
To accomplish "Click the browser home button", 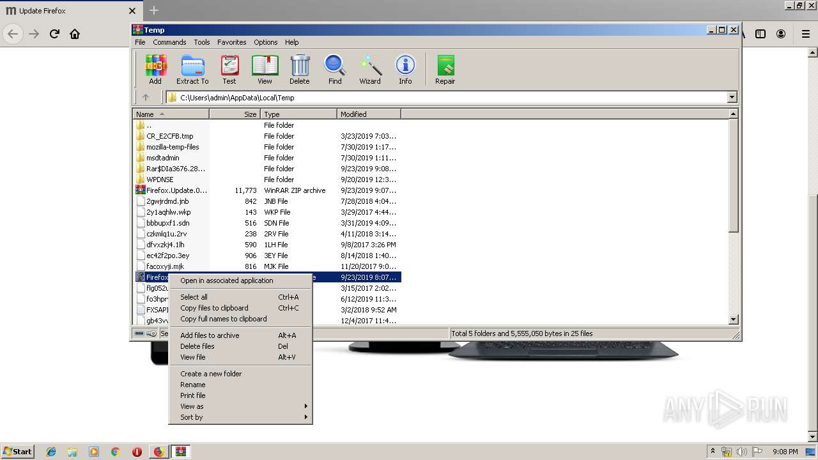I will point(75,34).
